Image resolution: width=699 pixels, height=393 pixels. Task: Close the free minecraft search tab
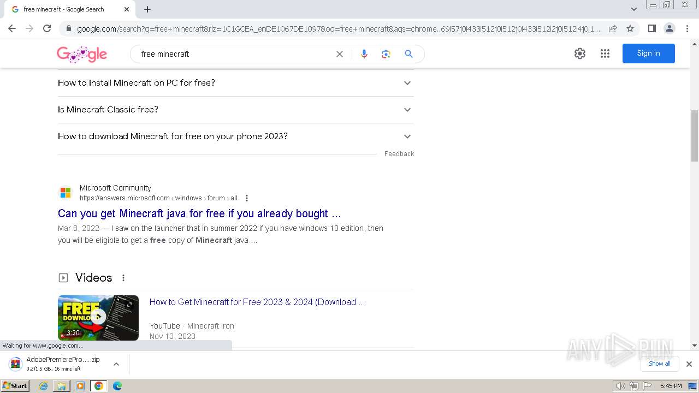(127, 9)
